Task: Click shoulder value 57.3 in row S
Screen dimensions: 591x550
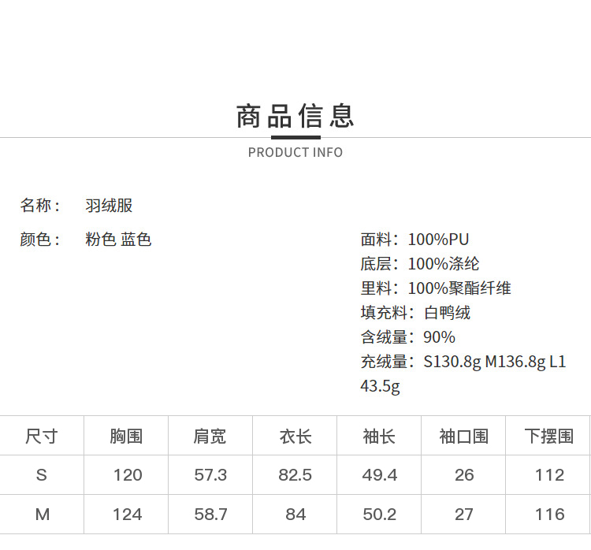Action: [x=210, y=475]
